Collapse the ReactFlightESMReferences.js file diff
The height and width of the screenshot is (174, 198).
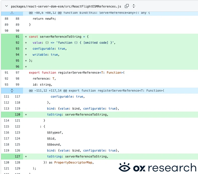coord(6,6)
